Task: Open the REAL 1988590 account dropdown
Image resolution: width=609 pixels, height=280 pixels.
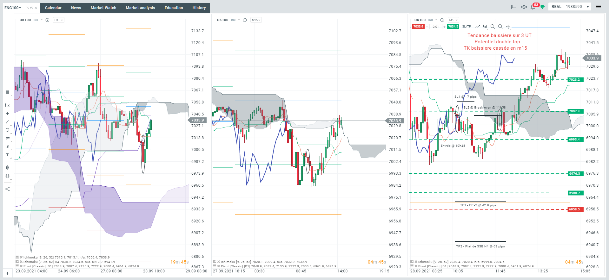Action: [x=570, y=7]
